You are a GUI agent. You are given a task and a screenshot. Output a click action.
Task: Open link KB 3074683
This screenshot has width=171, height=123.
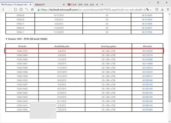(x=147, y=110)
